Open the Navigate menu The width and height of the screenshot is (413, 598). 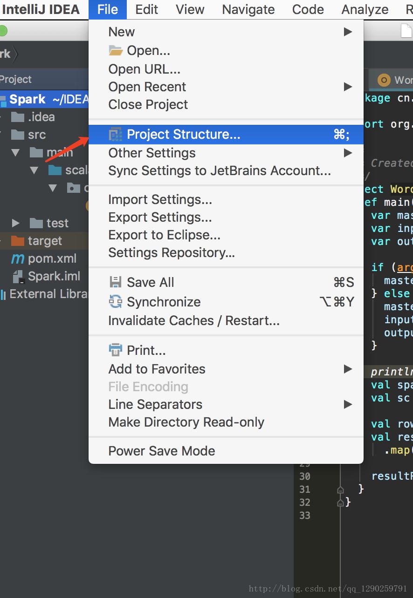pos(248,9)
